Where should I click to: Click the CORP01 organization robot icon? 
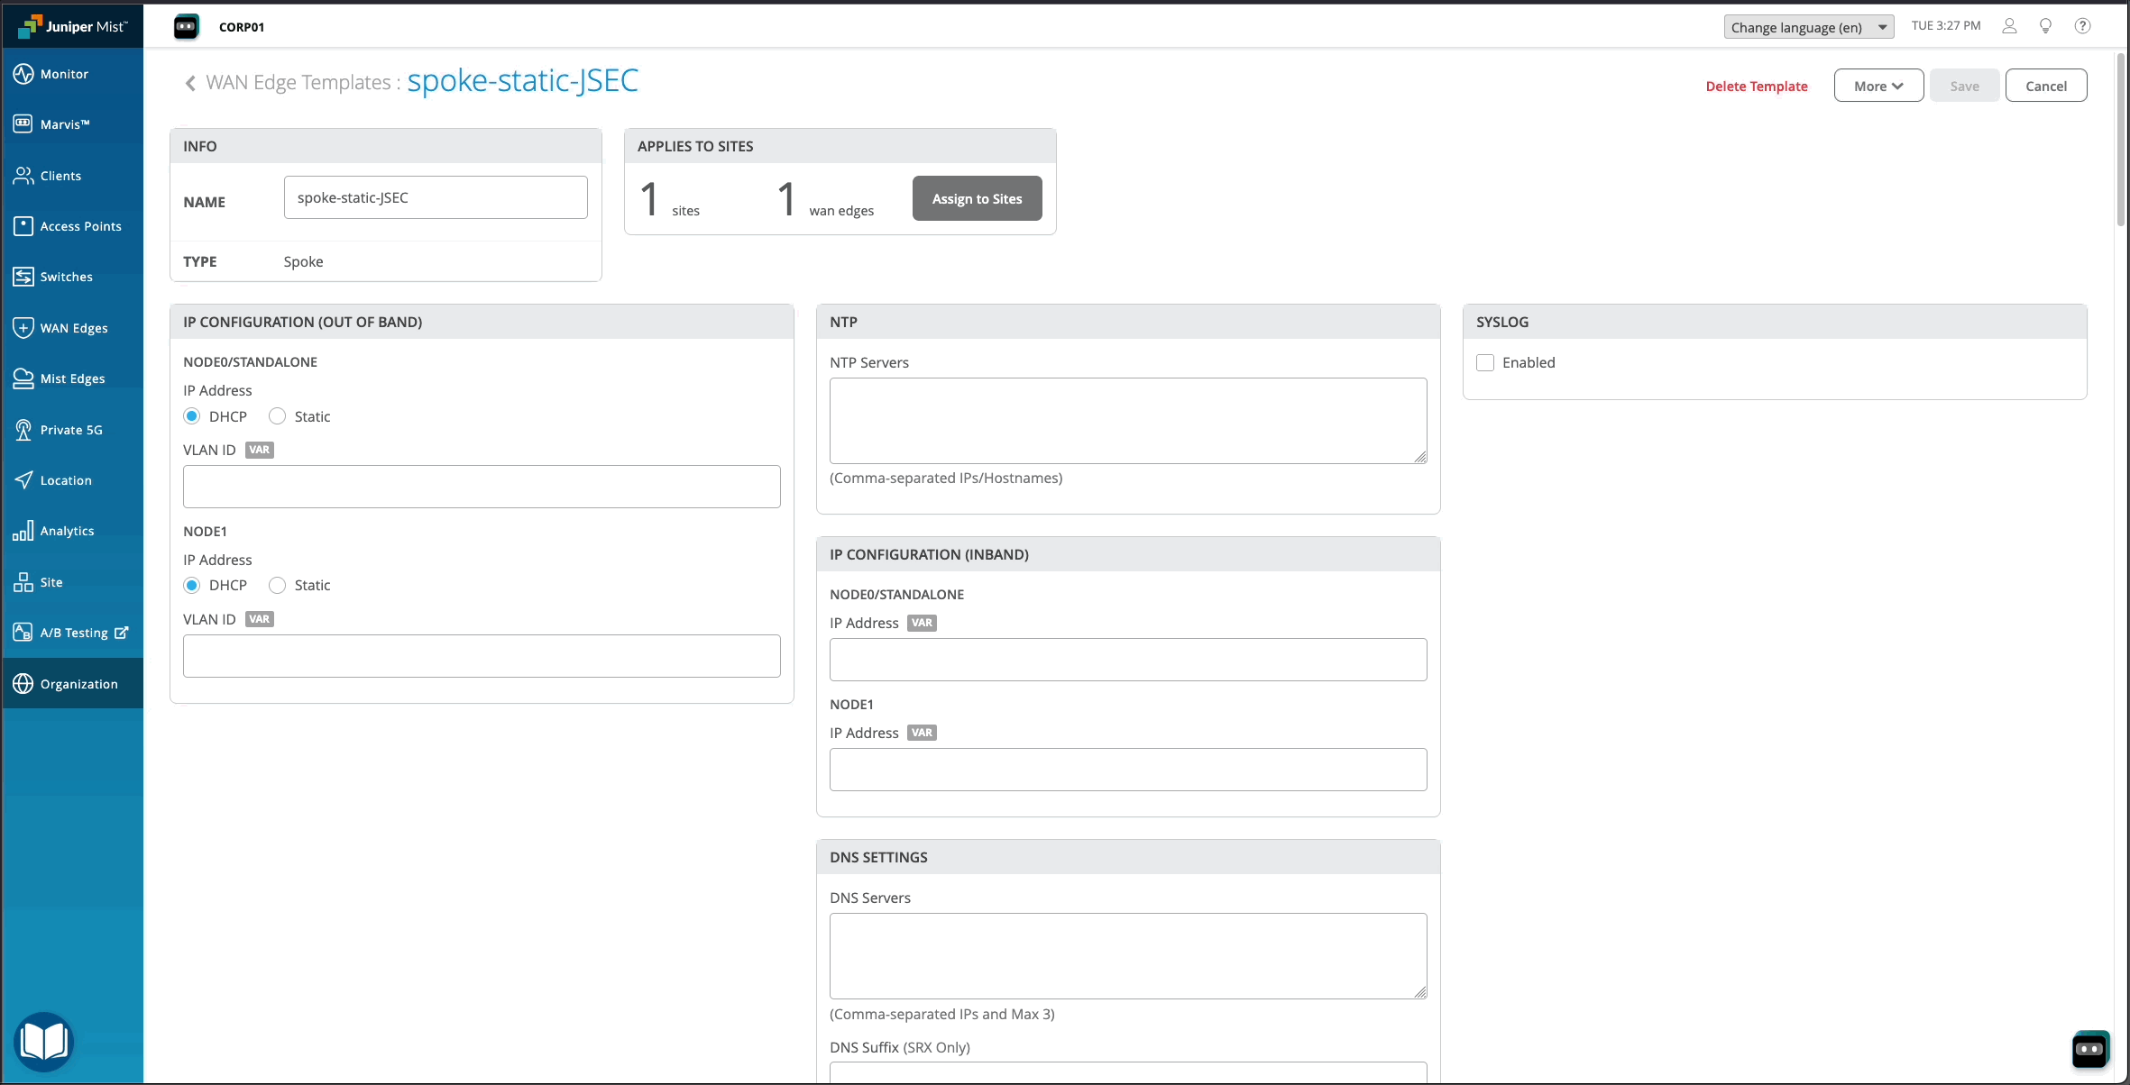pyautogui.click(x=186, y=26)
